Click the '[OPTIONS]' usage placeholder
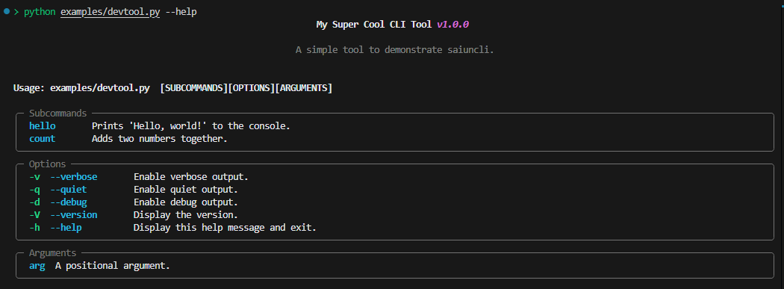The width and height of the screenshot is (784, 289). coord(251,88)
